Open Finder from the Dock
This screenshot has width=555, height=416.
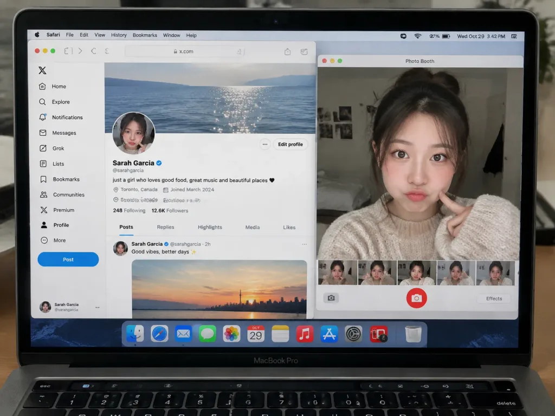(x=135, y=334)
